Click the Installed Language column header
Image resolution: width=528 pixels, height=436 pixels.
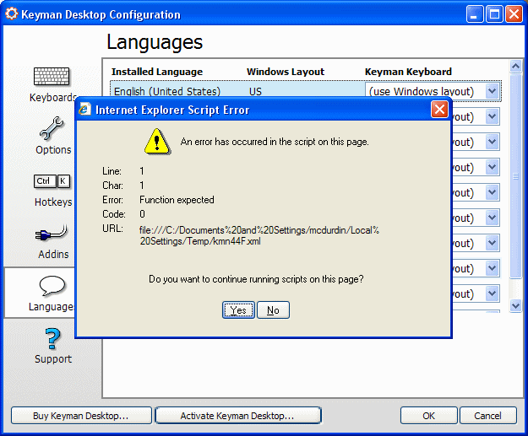[157, 72]
